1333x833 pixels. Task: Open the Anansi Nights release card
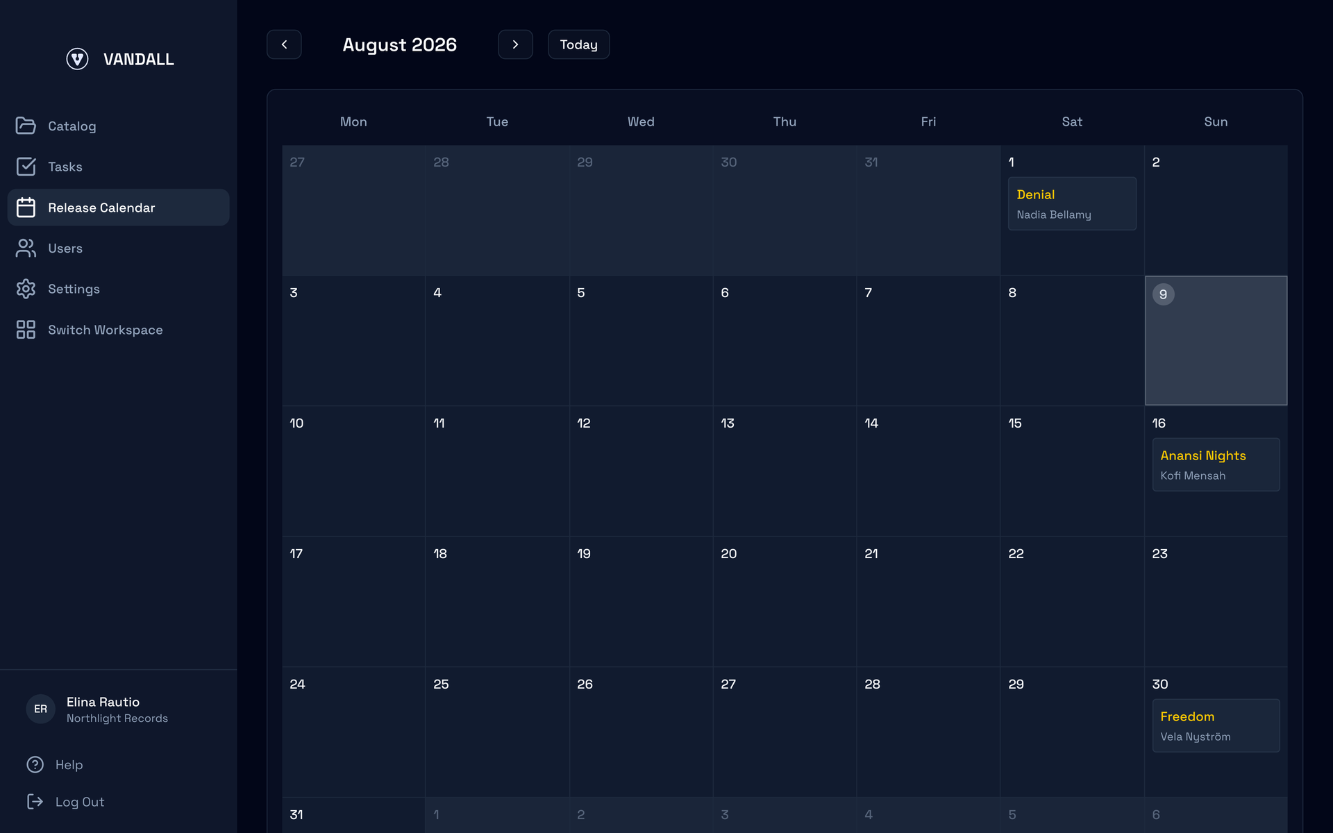pos(1216,464)
